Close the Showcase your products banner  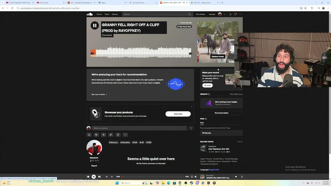192,107
